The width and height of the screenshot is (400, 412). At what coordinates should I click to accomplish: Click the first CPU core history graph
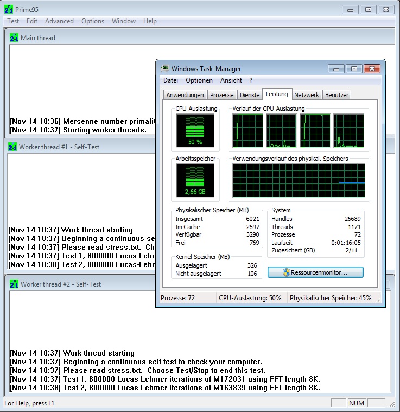click(247, 131)
